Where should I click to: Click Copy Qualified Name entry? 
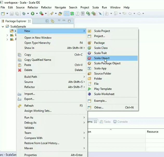(51, 60)
